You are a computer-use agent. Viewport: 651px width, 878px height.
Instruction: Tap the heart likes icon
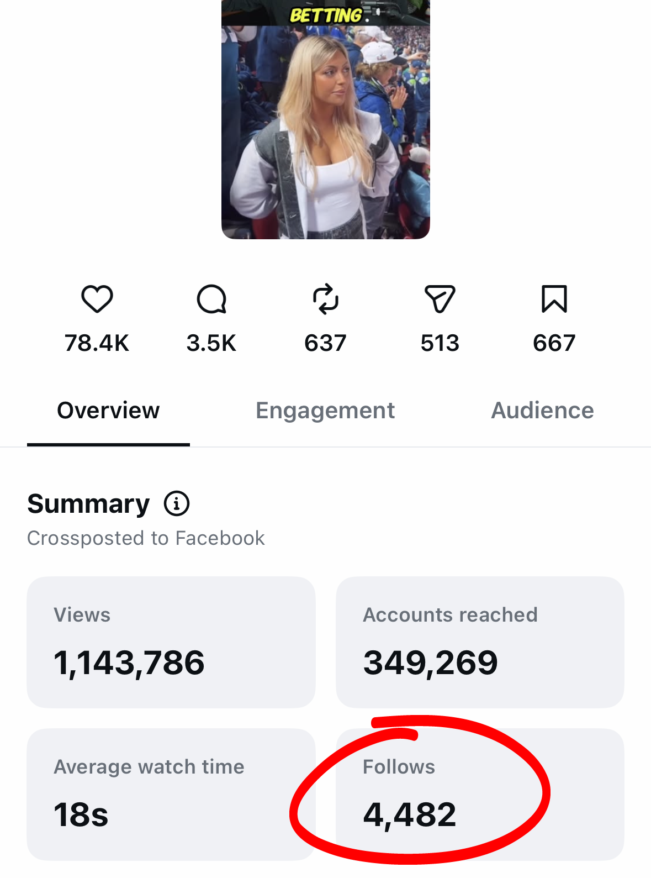(97, 299)
